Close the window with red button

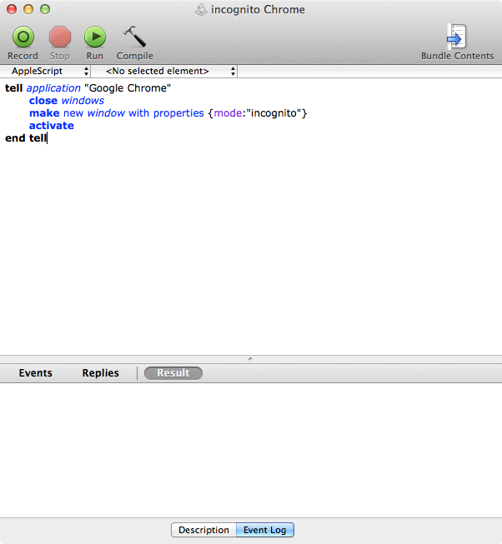pyautogui.click(x=12, y=9)
